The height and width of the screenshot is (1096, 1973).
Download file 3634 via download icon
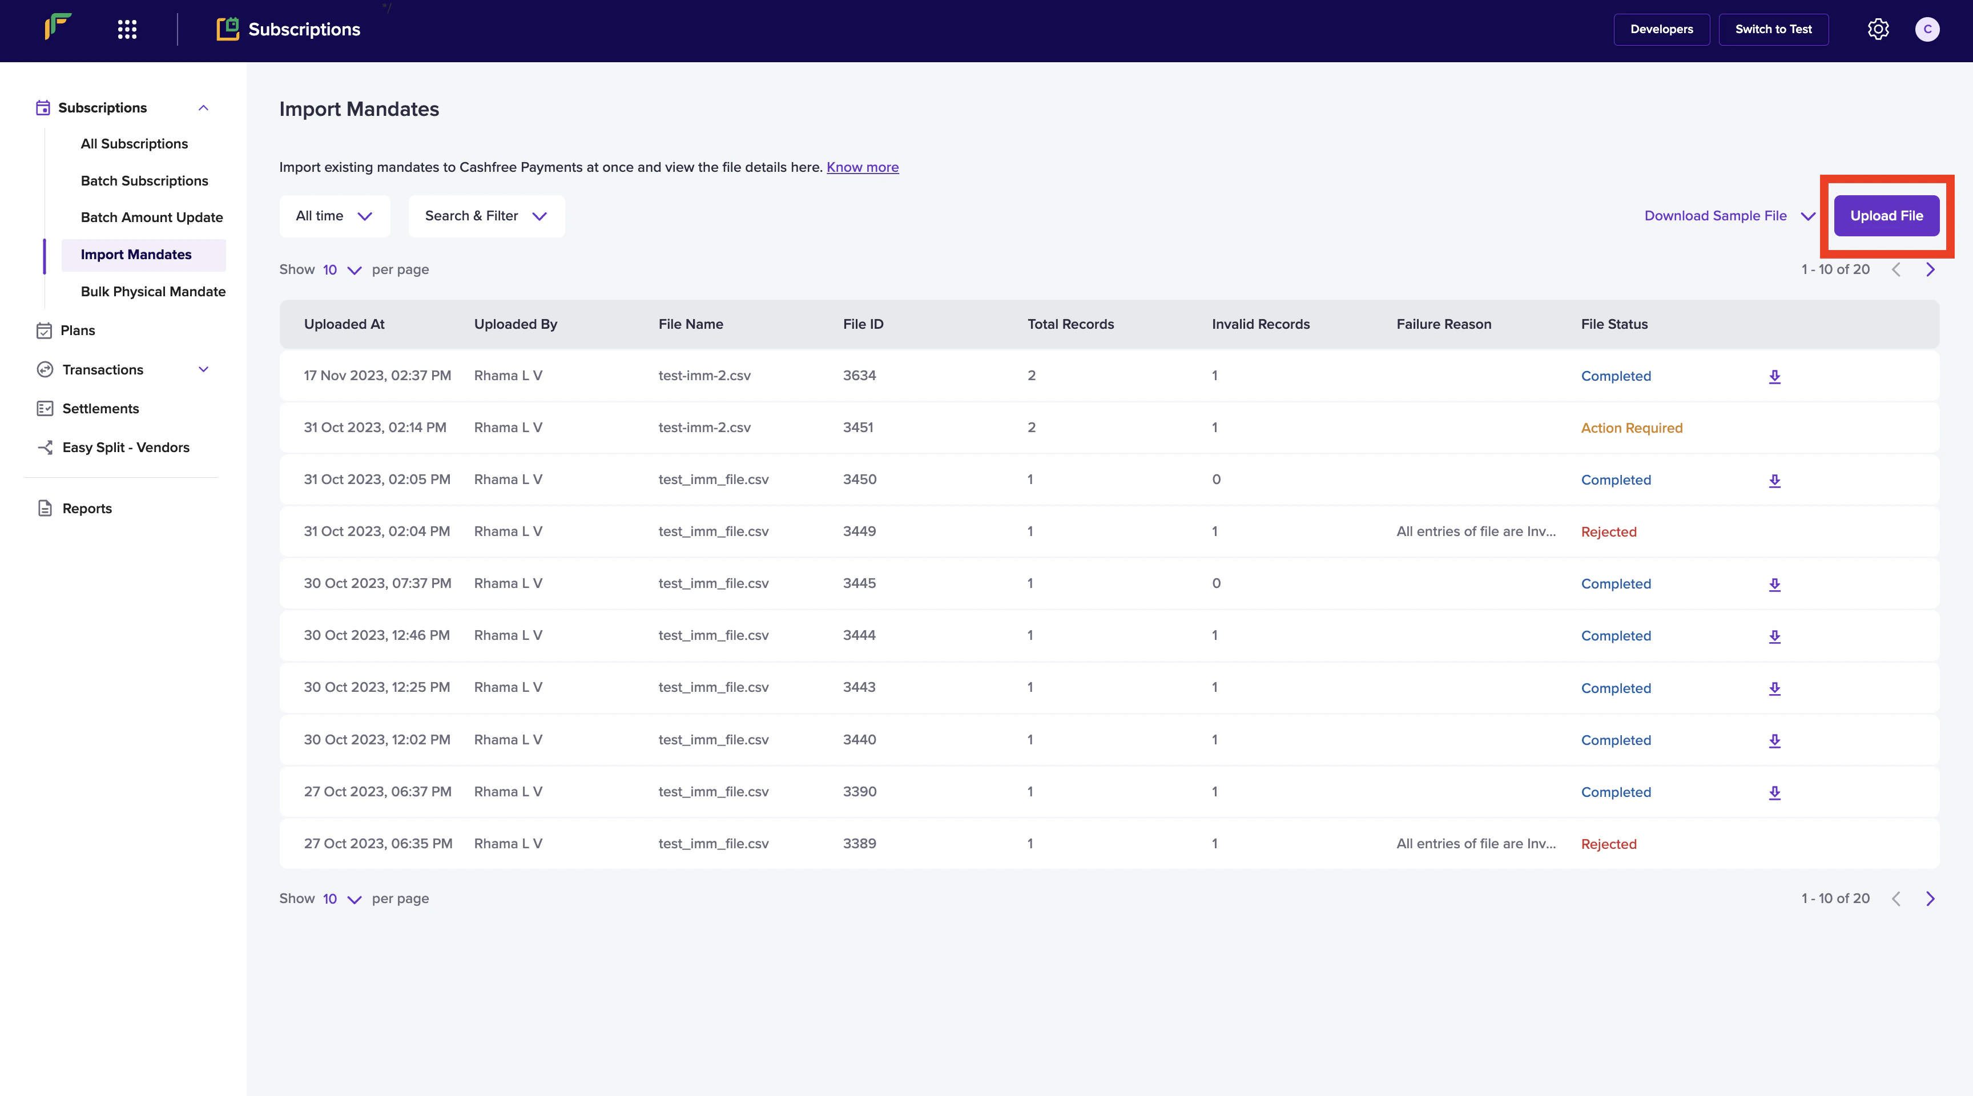click(1774, 376)
